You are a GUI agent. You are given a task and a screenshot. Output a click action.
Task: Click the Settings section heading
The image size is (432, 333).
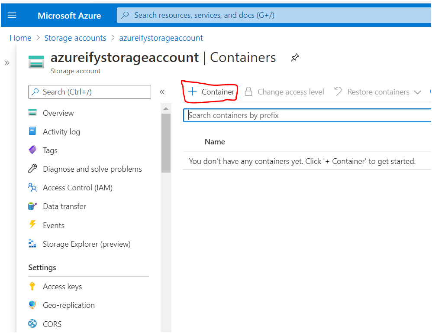point(42,268)
